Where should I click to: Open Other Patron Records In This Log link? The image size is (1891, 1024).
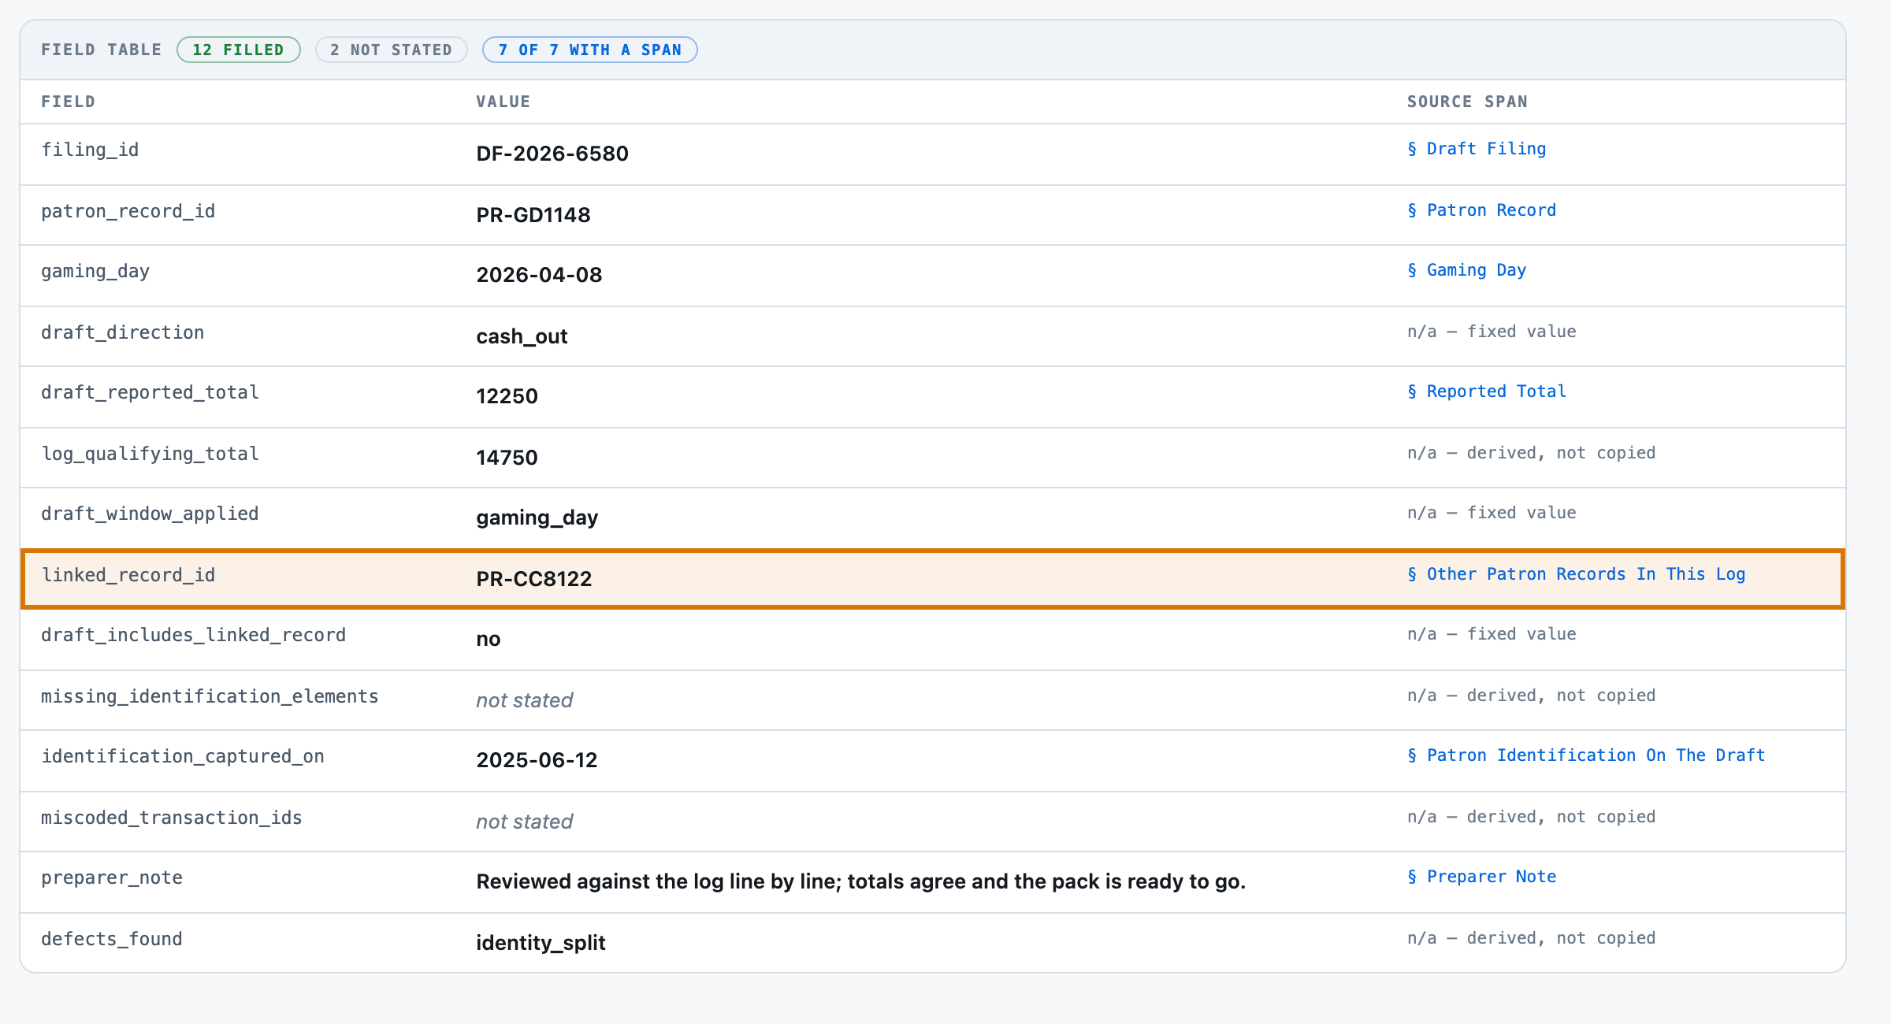tap(1576, 574)
